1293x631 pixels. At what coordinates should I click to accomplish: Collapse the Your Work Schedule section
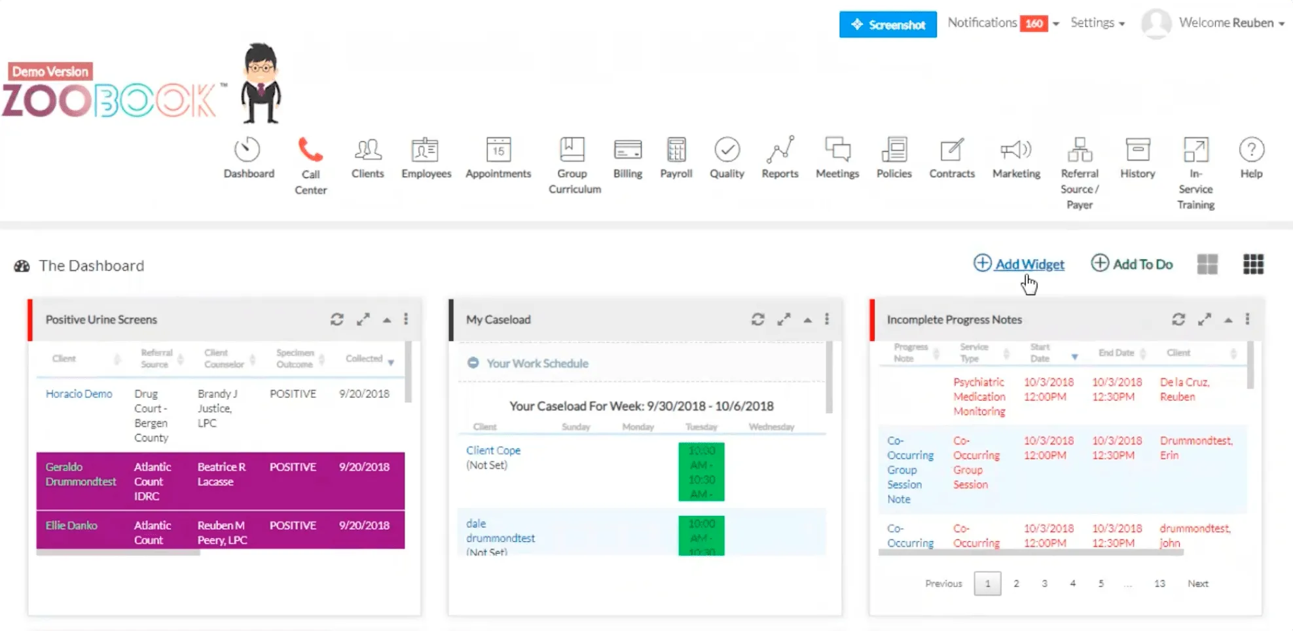point(473,363)
